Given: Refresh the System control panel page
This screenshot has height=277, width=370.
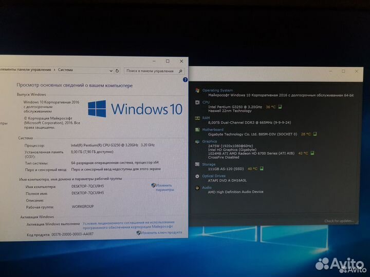Looking at the screenshot, I should [117, 71].
